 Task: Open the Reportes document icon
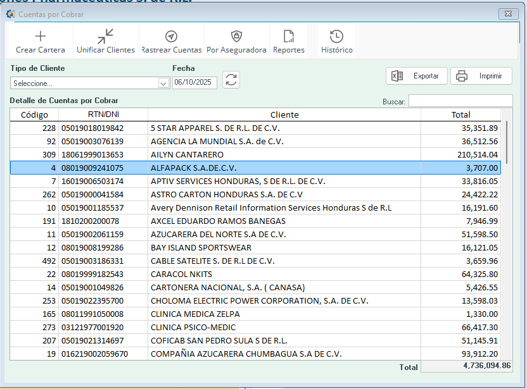click(288, 37)
